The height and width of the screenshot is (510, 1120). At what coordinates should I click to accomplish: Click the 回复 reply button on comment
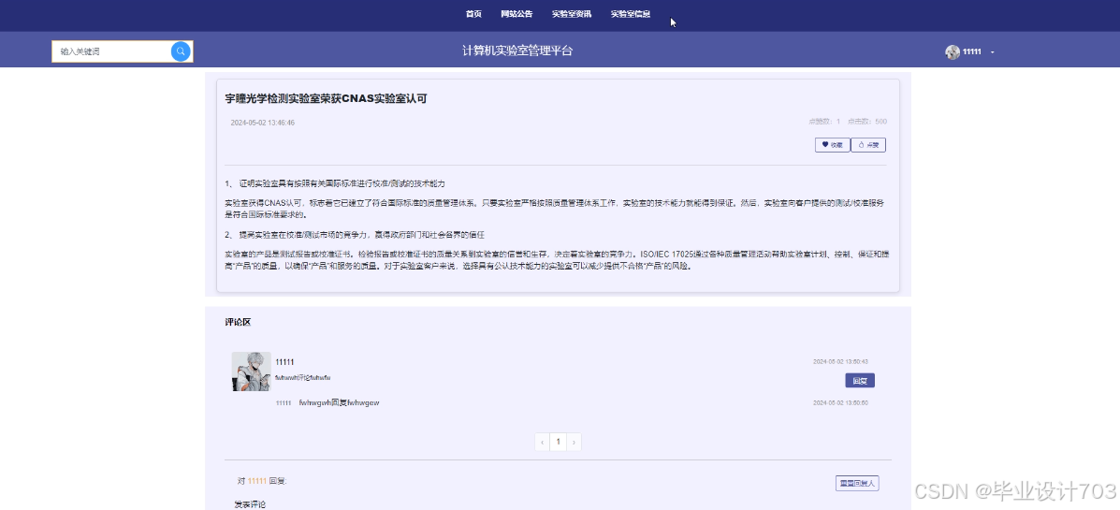[x=859, y=381]
